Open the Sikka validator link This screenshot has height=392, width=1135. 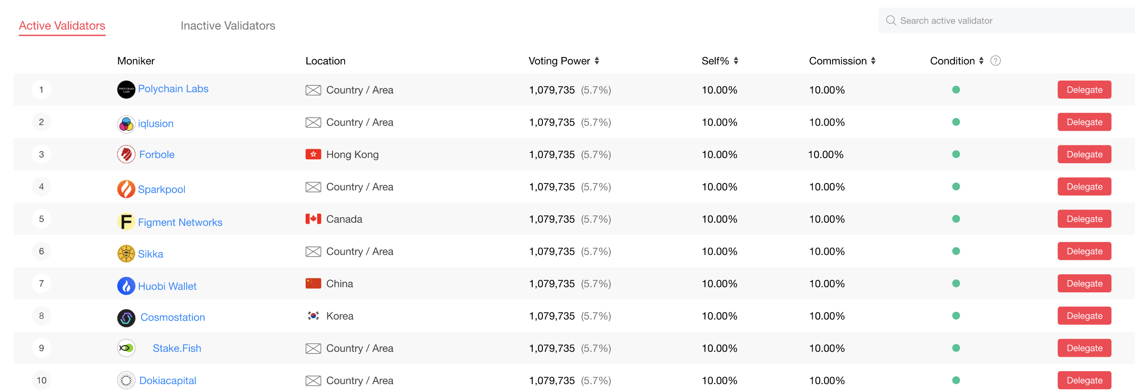150,254
